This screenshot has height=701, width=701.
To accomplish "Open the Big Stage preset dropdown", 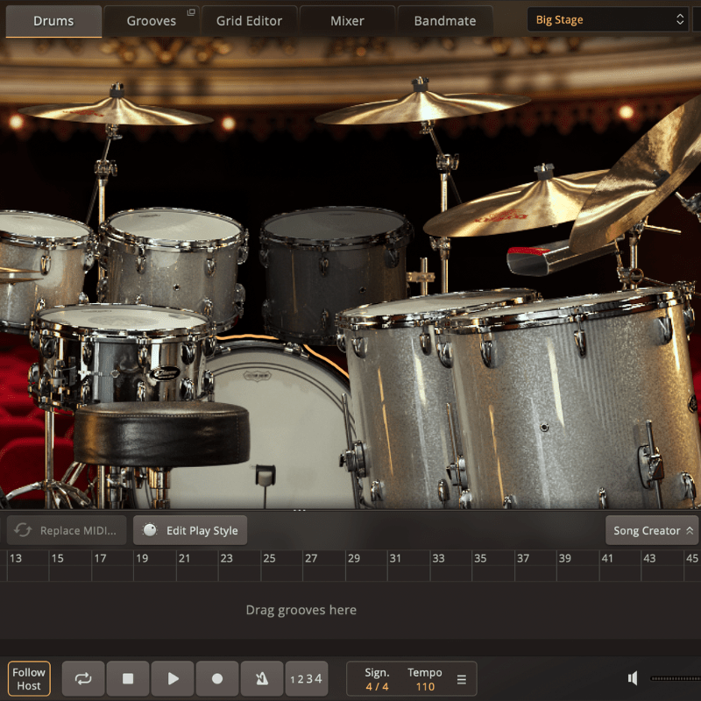I will point(607,19).
